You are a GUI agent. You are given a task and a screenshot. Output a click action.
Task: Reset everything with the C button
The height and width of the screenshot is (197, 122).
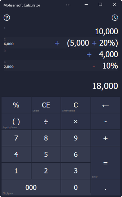click(76, 105)
